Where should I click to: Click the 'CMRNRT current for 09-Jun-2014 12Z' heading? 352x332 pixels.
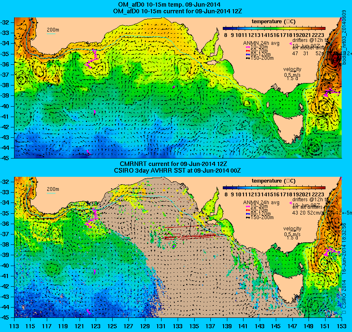173,164
